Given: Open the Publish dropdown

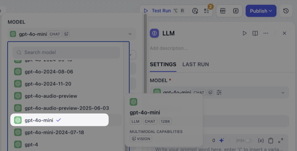Looking at the screenshot, I should coord(261,11).
